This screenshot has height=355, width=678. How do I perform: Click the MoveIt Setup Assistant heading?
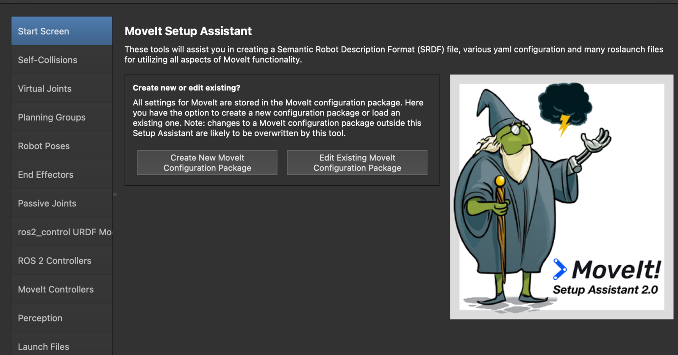click(188, 31)
